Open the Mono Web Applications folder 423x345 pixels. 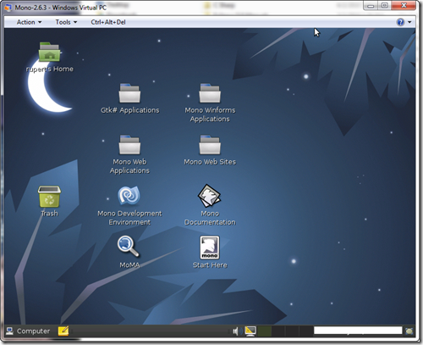129,145
